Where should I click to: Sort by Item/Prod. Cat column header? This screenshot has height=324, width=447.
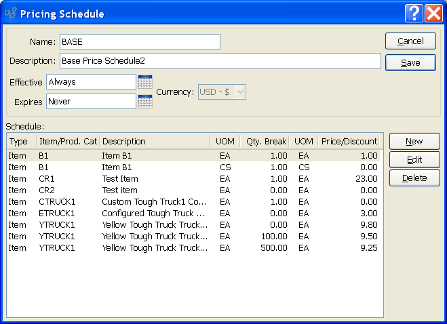coord(68,142)
